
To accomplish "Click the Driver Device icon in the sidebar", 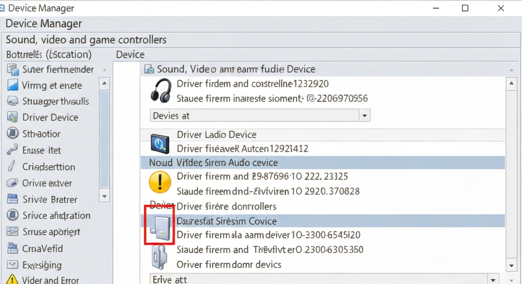I will click(11, 117).
